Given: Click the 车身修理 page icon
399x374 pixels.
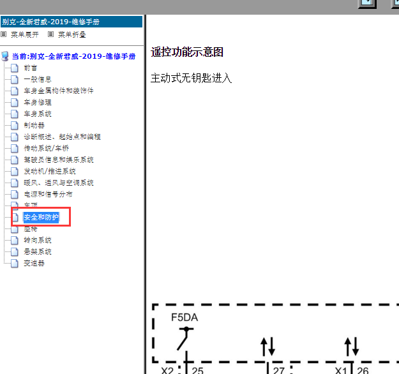Looking at the screenshot, I should pos(15,102).
